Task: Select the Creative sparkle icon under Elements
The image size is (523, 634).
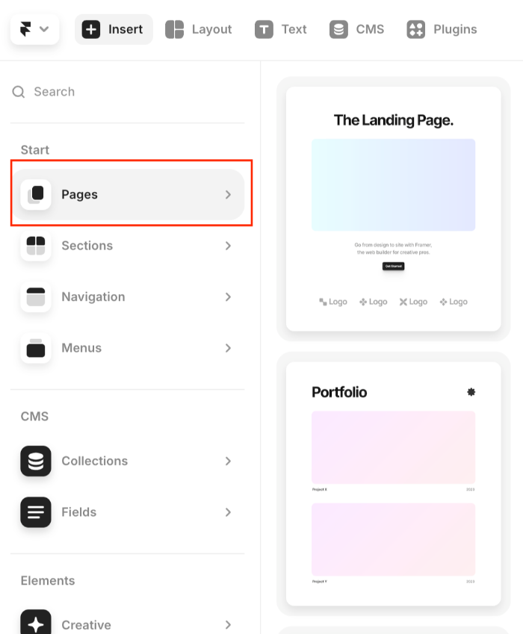Action: [34, 624]
